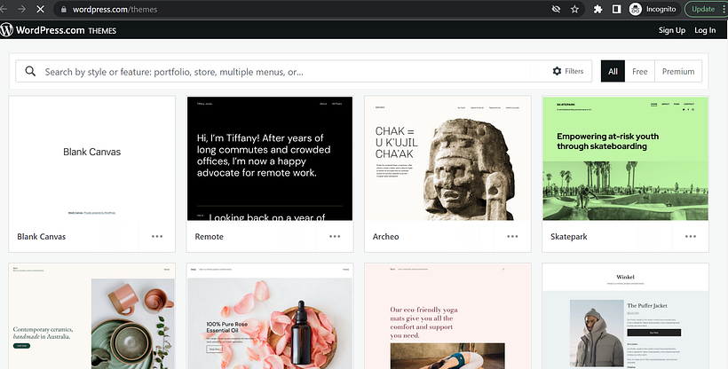This screenshot has height=369, width=728.
Task: Click the Log In link
Action: tap(705, 30)
